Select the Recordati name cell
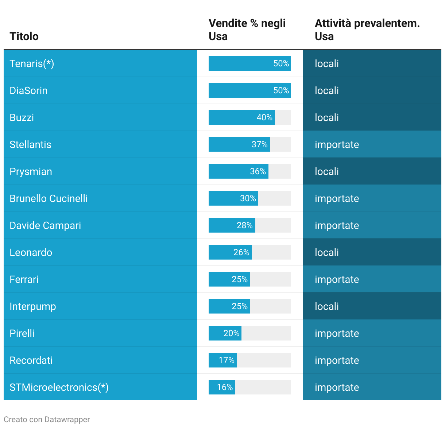Screen dimensions: 445x428 (x=31, y=361)
